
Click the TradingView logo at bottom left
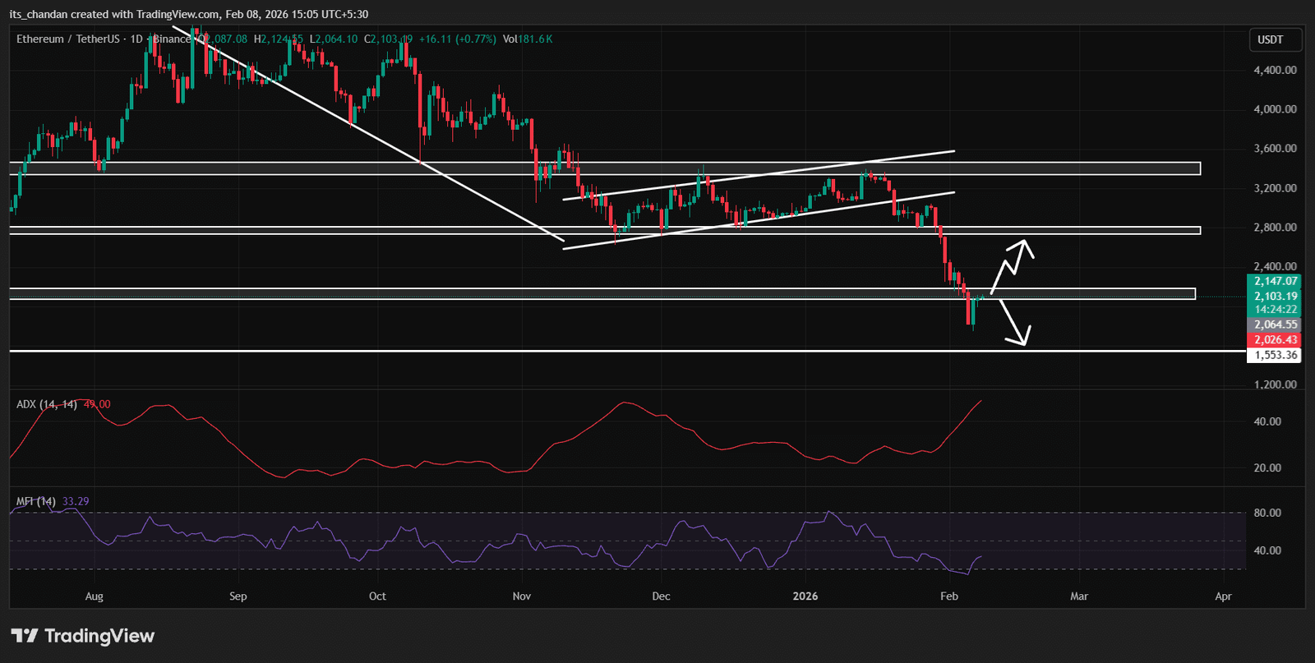point(82,636)
